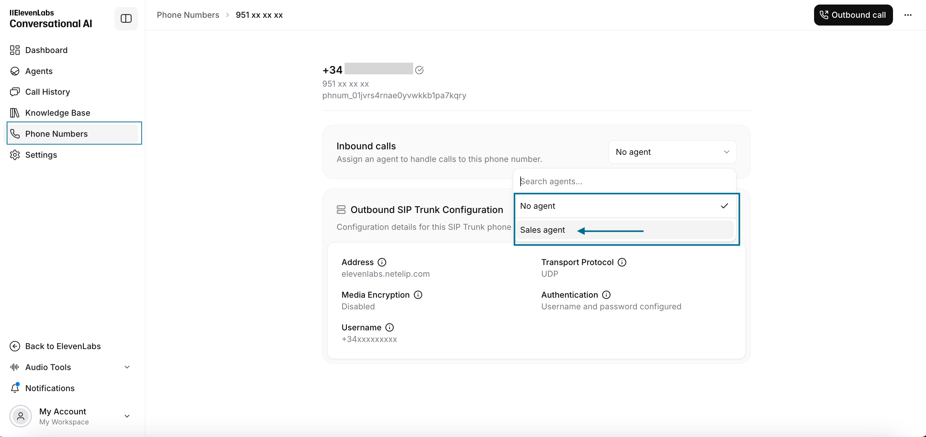This screenshot has width=926, height=437.
Task: Choose Sales agent from the list
Action: 625,230
